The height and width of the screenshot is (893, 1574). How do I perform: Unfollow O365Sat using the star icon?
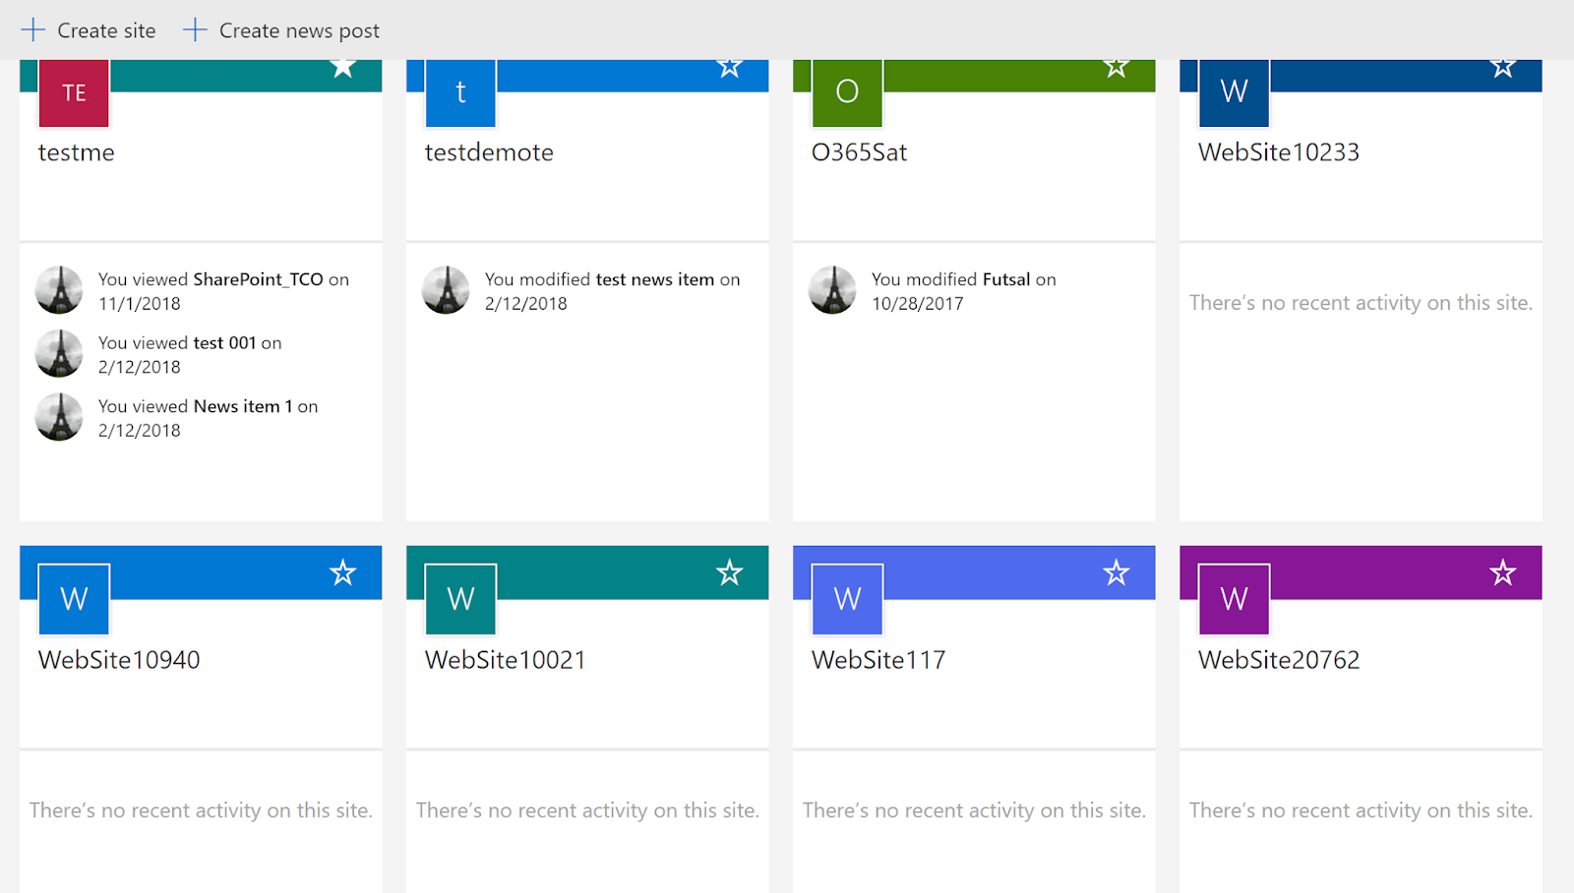(x=1116, y=65)
